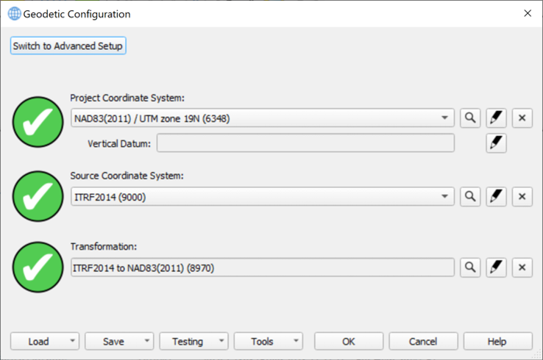The height and width of the screenshot is (360, 543).
Task: Search for a Source Coordinate System
Action: pos(470,196)
